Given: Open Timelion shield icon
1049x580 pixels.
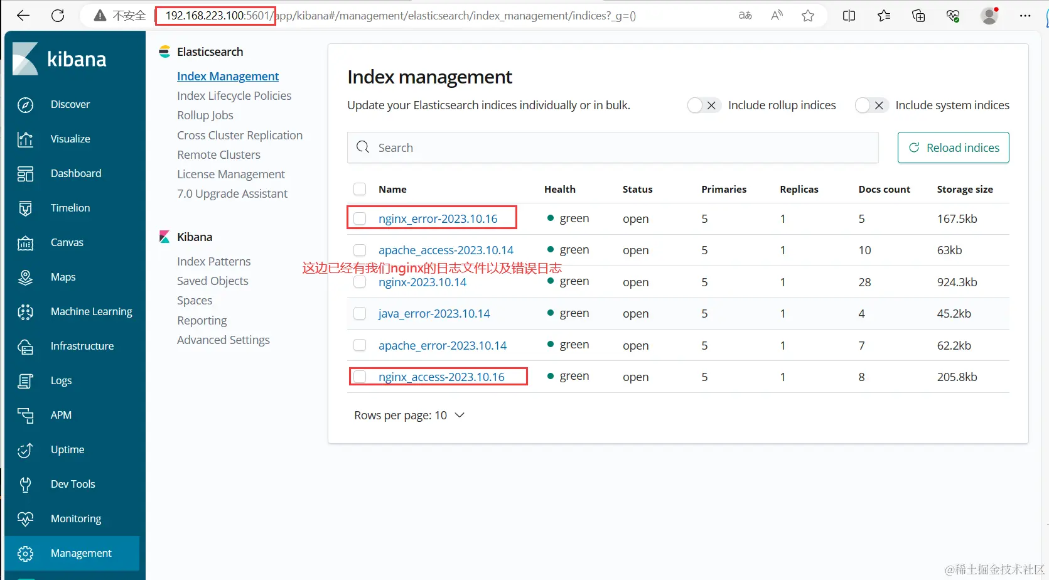Looking at the screenshot, I should tap(25, 208).
